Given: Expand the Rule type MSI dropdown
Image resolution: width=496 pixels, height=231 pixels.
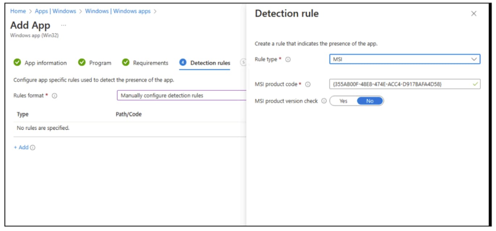Looking at the screenshot, I should 404,59.
